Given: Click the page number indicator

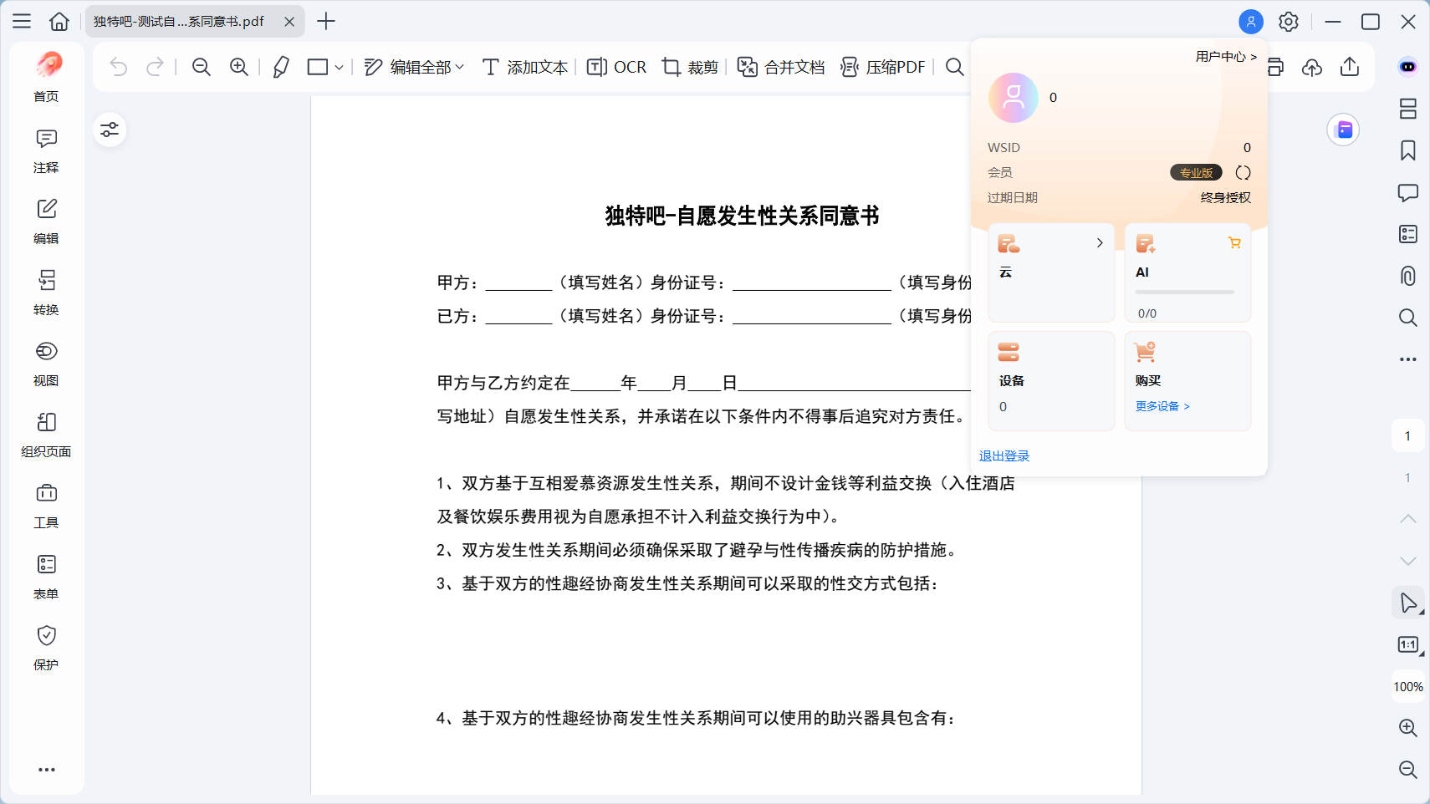Looking at the screenshot, I should click(x=1408, y=435).
